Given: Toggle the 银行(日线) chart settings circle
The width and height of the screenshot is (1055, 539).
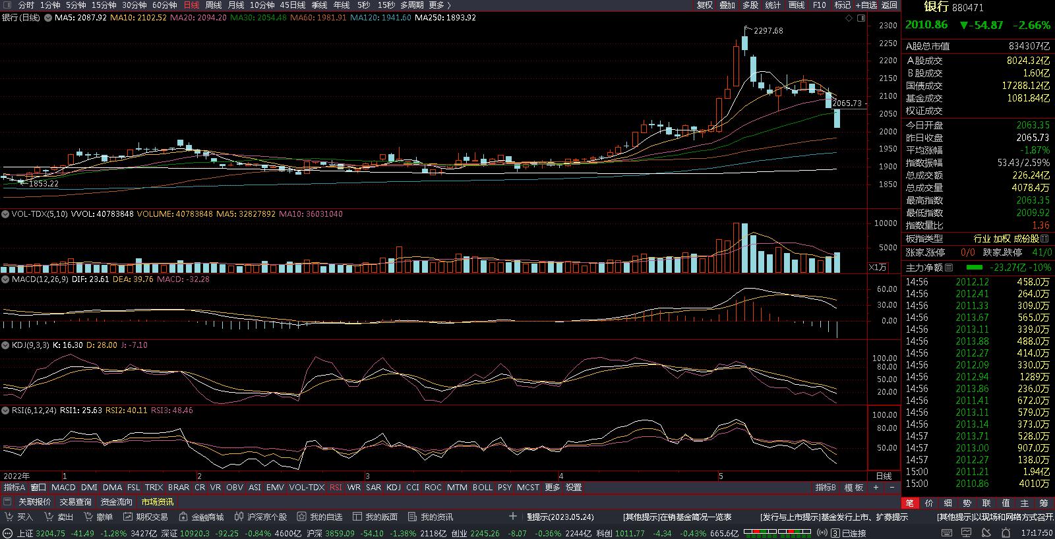Looking at the screenshot, I should click(47, 18).
